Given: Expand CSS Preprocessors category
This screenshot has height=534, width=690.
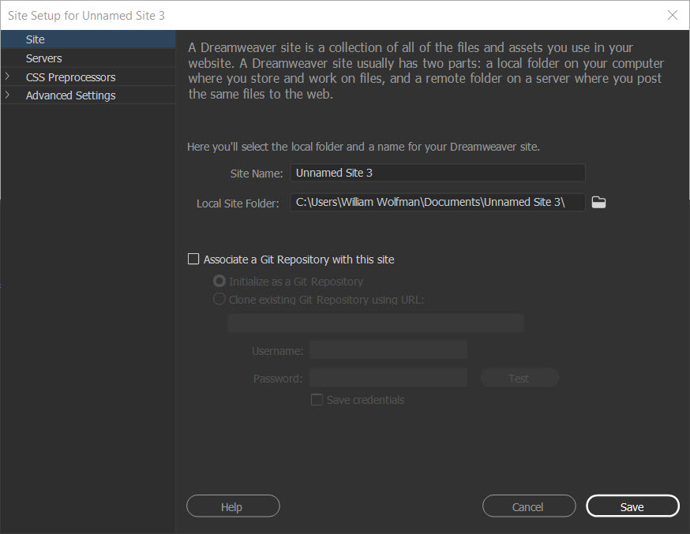Looking at the screenshot, I should pyautogui.click(x=7, y=77).
